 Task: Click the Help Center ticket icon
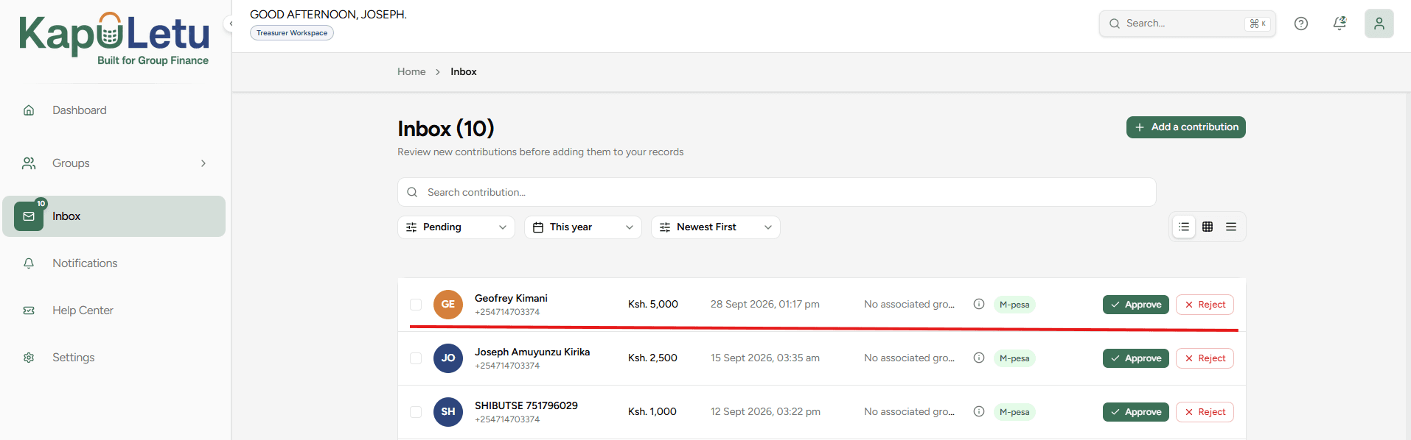(29, 311)
